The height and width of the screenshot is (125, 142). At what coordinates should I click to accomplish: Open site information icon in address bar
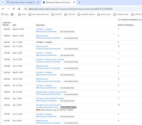[26, 9]
